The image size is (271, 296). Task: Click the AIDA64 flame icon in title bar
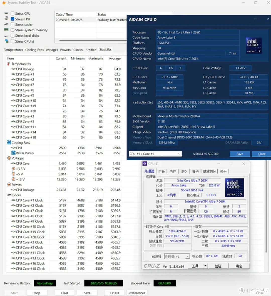4,3
